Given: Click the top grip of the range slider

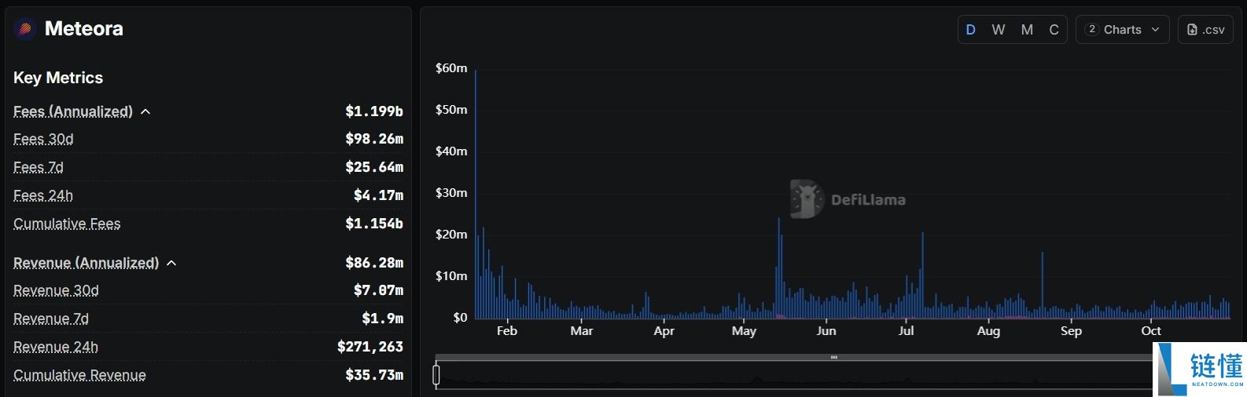Looking at the screenshot, I should tap(834, 358).
